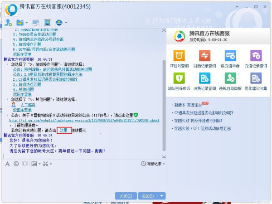272x204 pixels.
Task: Click text 服务时间: 9:00-21:30
Action: tap(209, 40)
